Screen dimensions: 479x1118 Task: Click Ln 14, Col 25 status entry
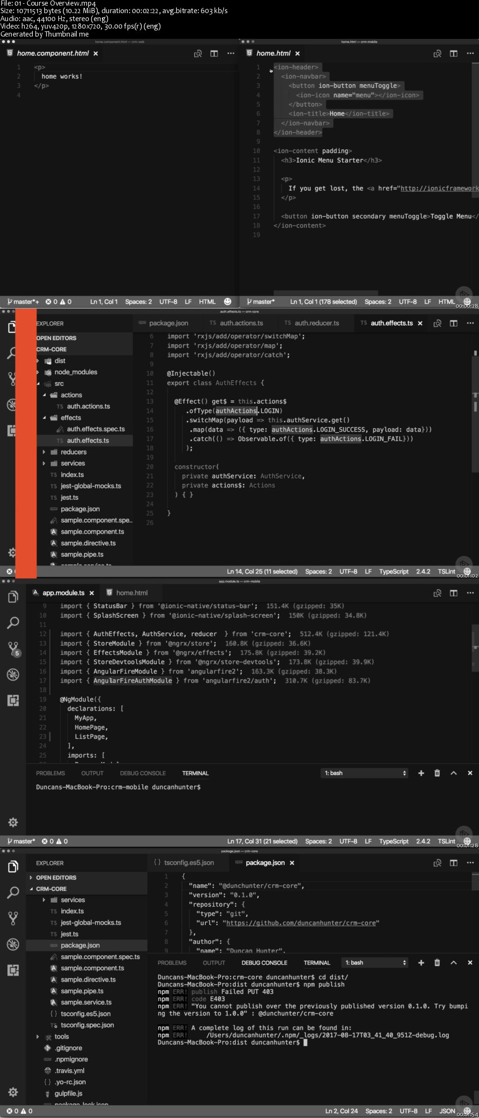262,571
